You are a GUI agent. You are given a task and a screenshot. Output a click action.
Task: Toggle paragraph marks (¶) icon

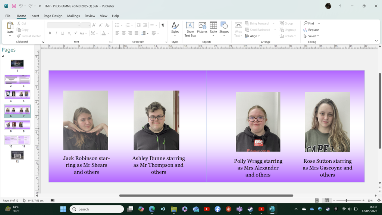[163, 25]
